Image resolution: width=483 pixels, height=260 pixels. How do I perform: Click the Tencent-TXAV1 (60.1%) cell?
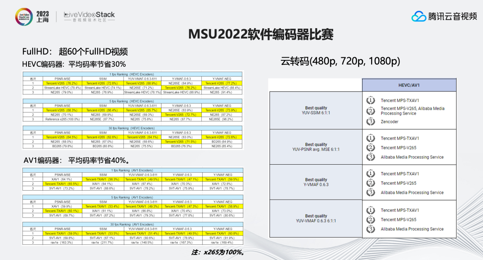[62, 211]
